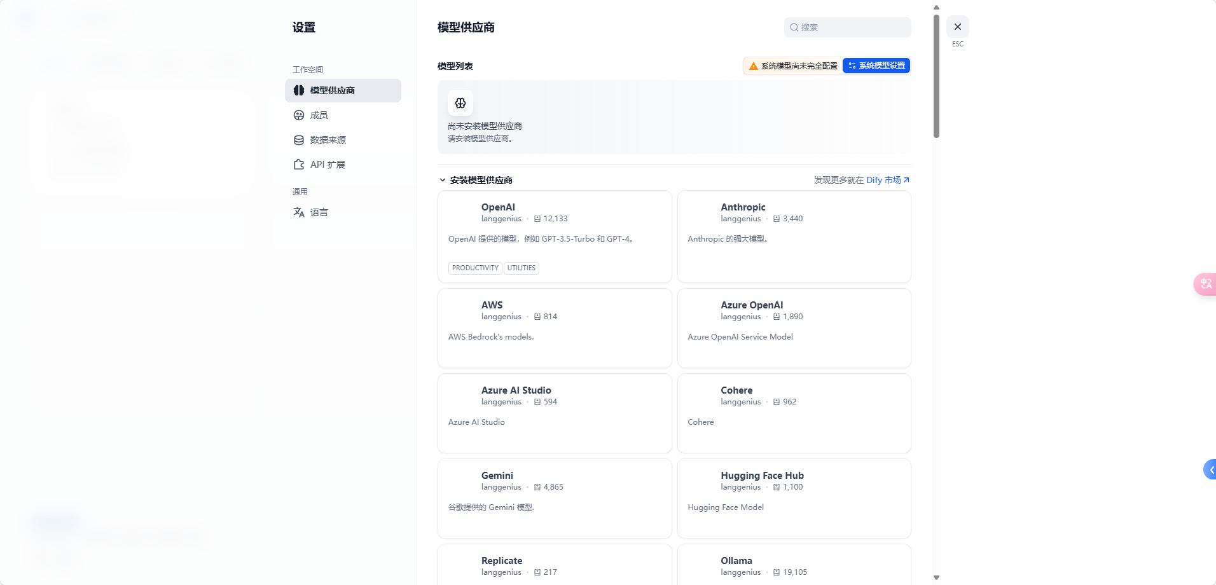Click the 模型供应商 brain icon in sidebar
This screenshot has width=1216, height=585.
299,90
